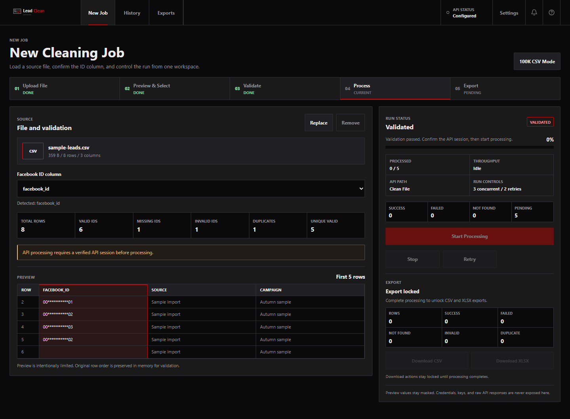Click the API status indicator dot
Screen dimensions: 570x419
coord(448,13)
